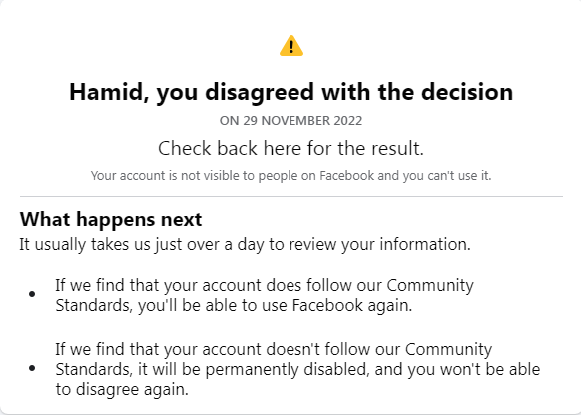Click the 'ON 29 NOVEMBER 2022' date text
This screenshot has height=415, width=581.
(290, 121)
